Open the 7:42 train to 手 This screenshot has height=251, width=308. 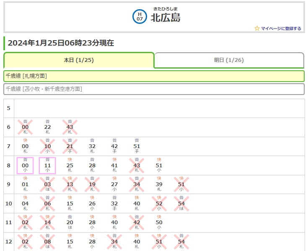click(114, 146)
